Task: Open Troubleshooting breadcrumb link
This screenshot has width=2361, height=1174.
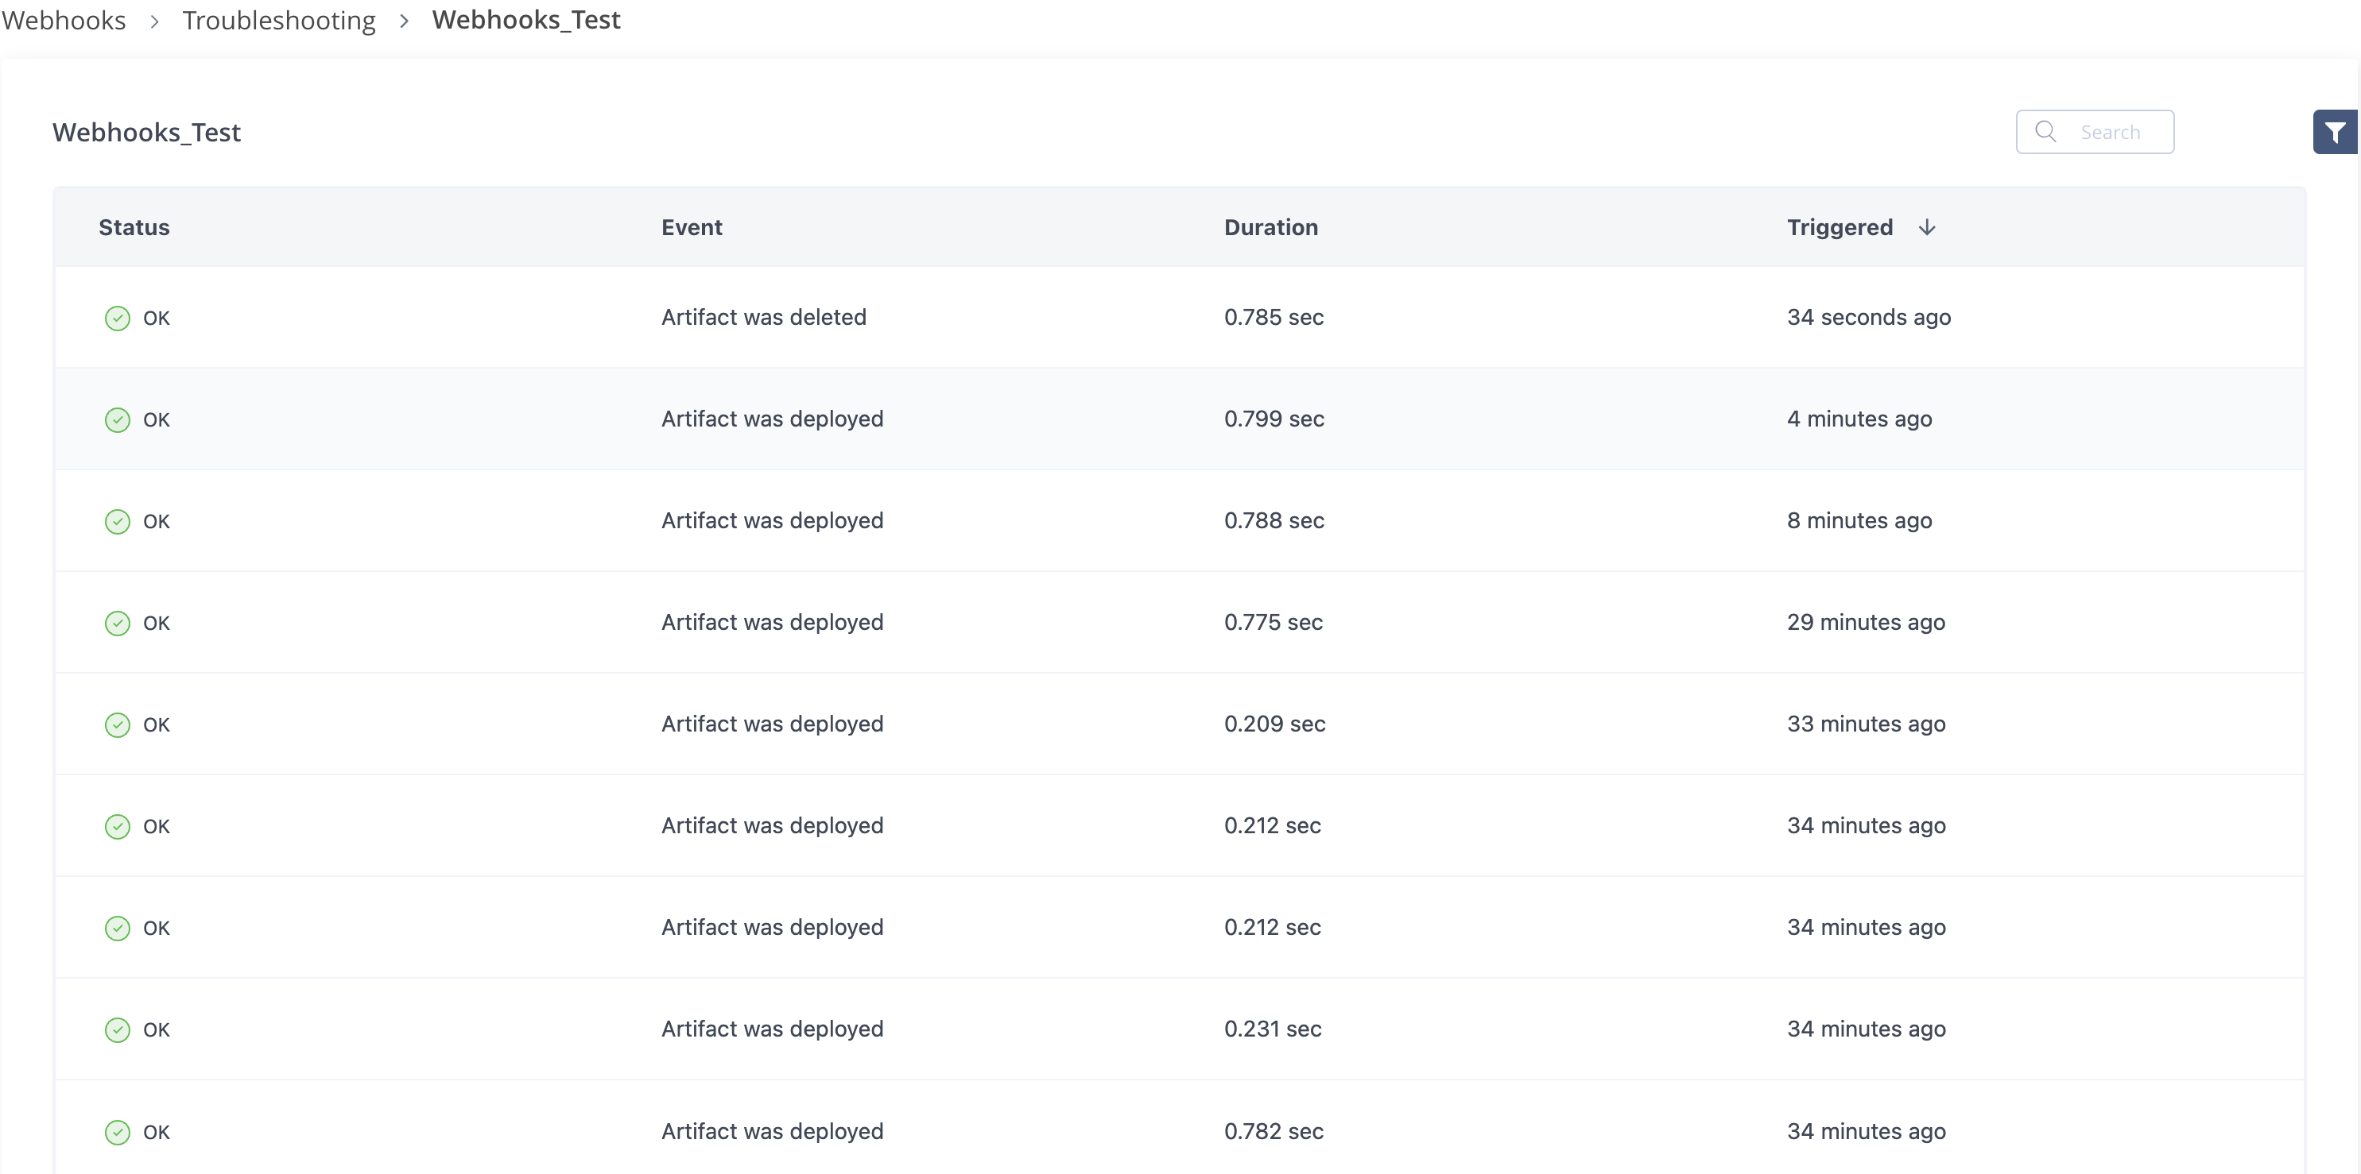Action: coord(278,20)
